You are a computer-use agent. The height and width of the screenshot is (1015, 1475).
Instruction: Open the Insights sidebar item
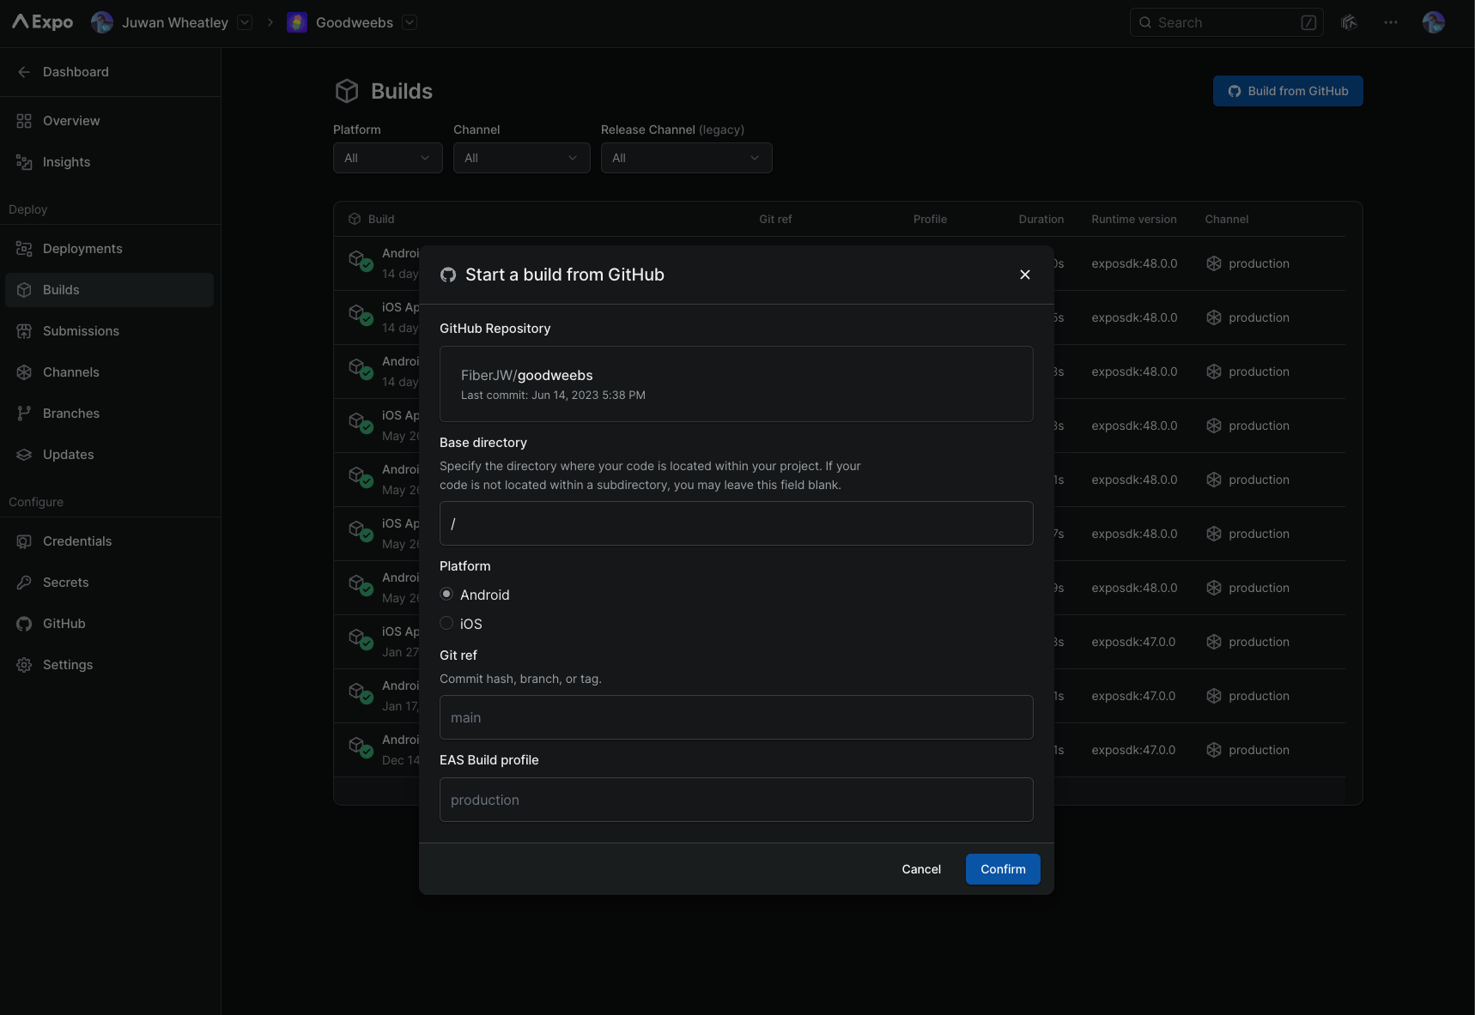click(x=110, y=162)
